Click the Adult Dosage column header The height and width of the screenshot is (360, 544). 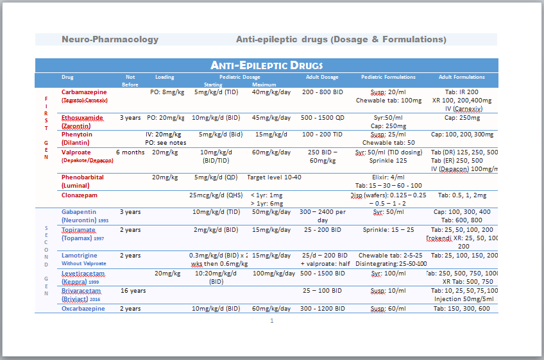coord(322,78)
